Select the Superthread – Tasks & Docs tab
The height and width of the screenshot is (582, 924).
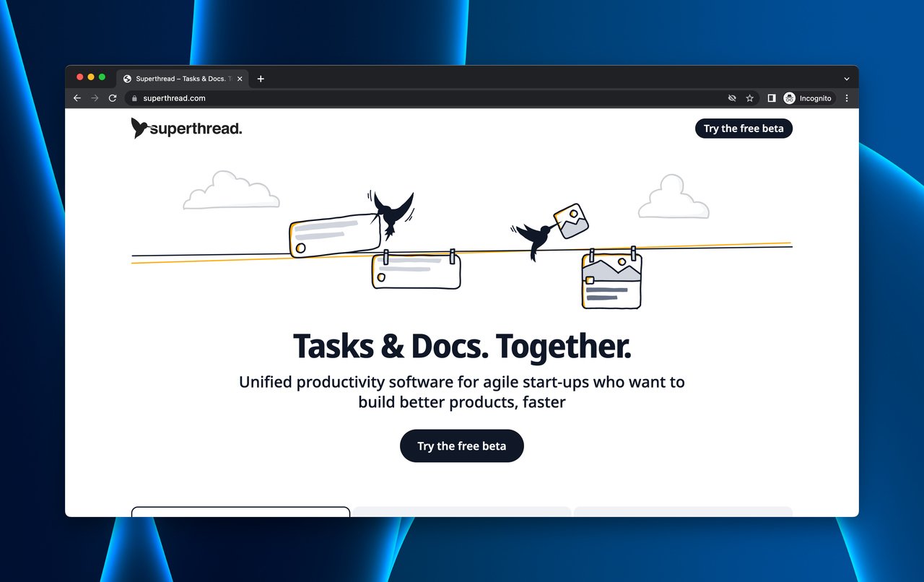click(180, 79)
